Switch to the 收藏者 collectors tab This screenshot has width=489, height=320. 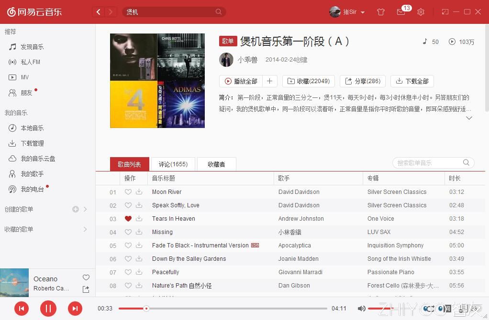[x=216, y=164]
